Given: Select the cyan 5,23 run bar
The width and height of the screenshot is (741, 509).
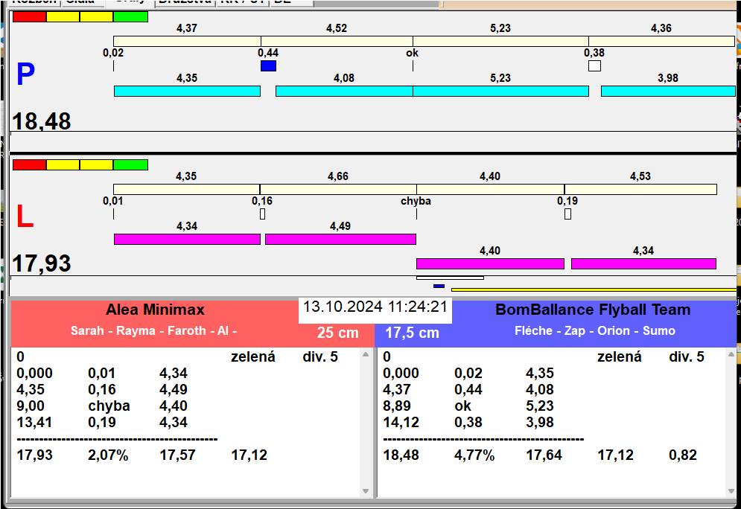Looking at the screenshot, I should (x=500, y=91).
